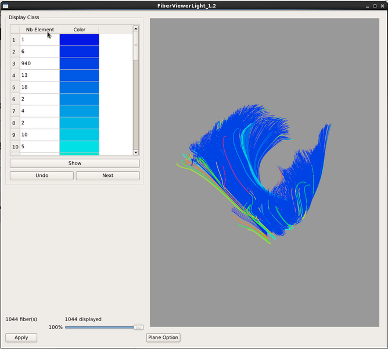The height and width of the screenshot is (349, 388).
Task: Click the color swatch in row 6
Action: 79,99
